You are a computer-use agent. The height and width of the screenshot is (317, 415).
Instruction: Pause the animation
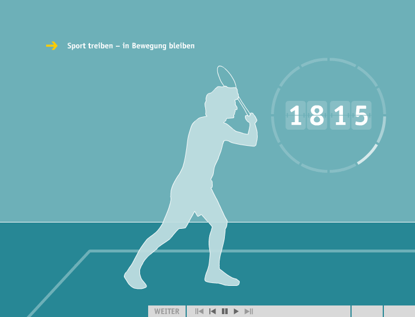click(225, 311)
